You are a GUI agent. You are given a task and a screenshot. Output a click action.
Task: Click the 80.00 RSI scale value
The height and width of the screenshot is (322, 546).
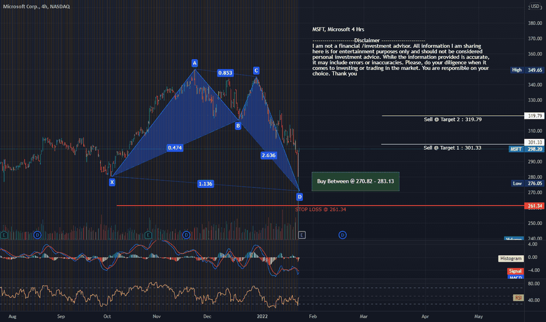click(x=534, y=284)
